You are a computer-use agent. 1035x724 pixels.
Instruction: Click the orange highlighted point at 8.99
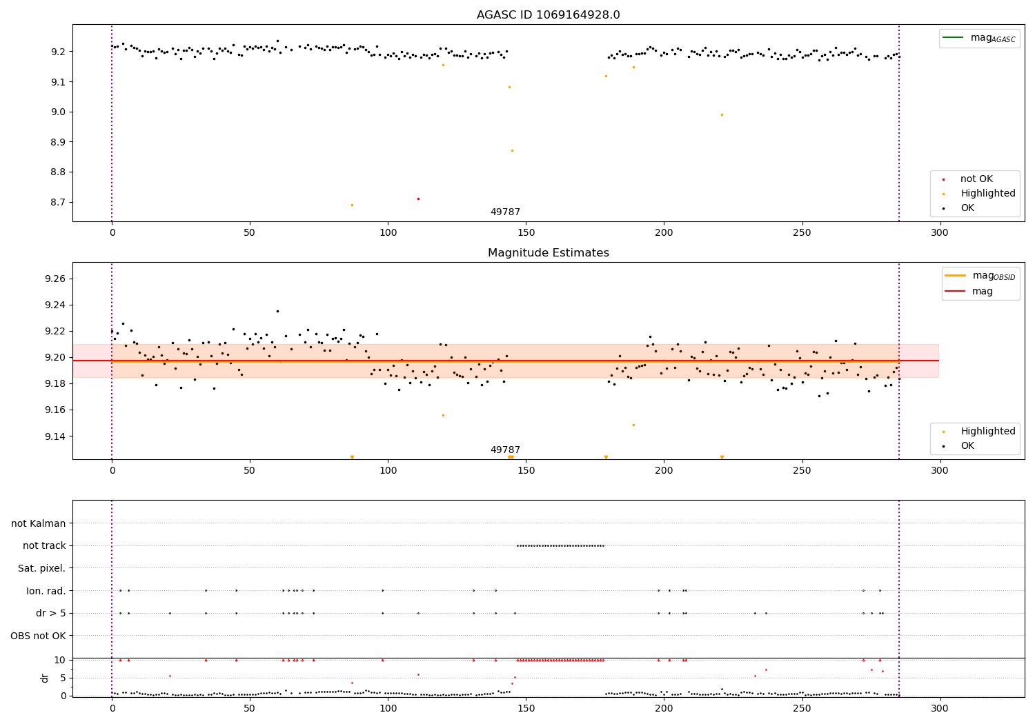point(722,114)
